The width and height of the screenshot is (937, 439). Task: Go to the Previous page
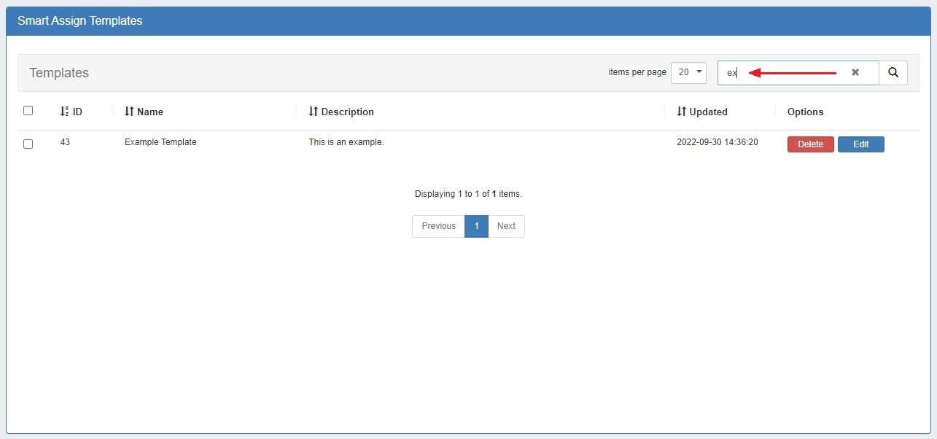(x=438, y=226)
